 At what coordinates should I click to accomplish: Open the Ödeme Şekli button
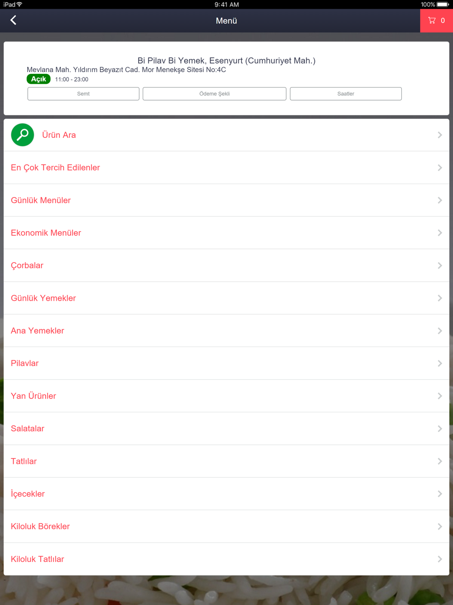pos(214,94)
